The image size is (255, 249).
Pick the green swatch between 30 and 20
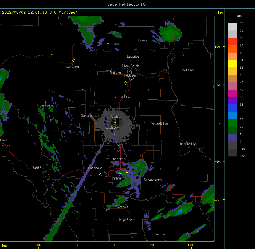pos(233,123)
